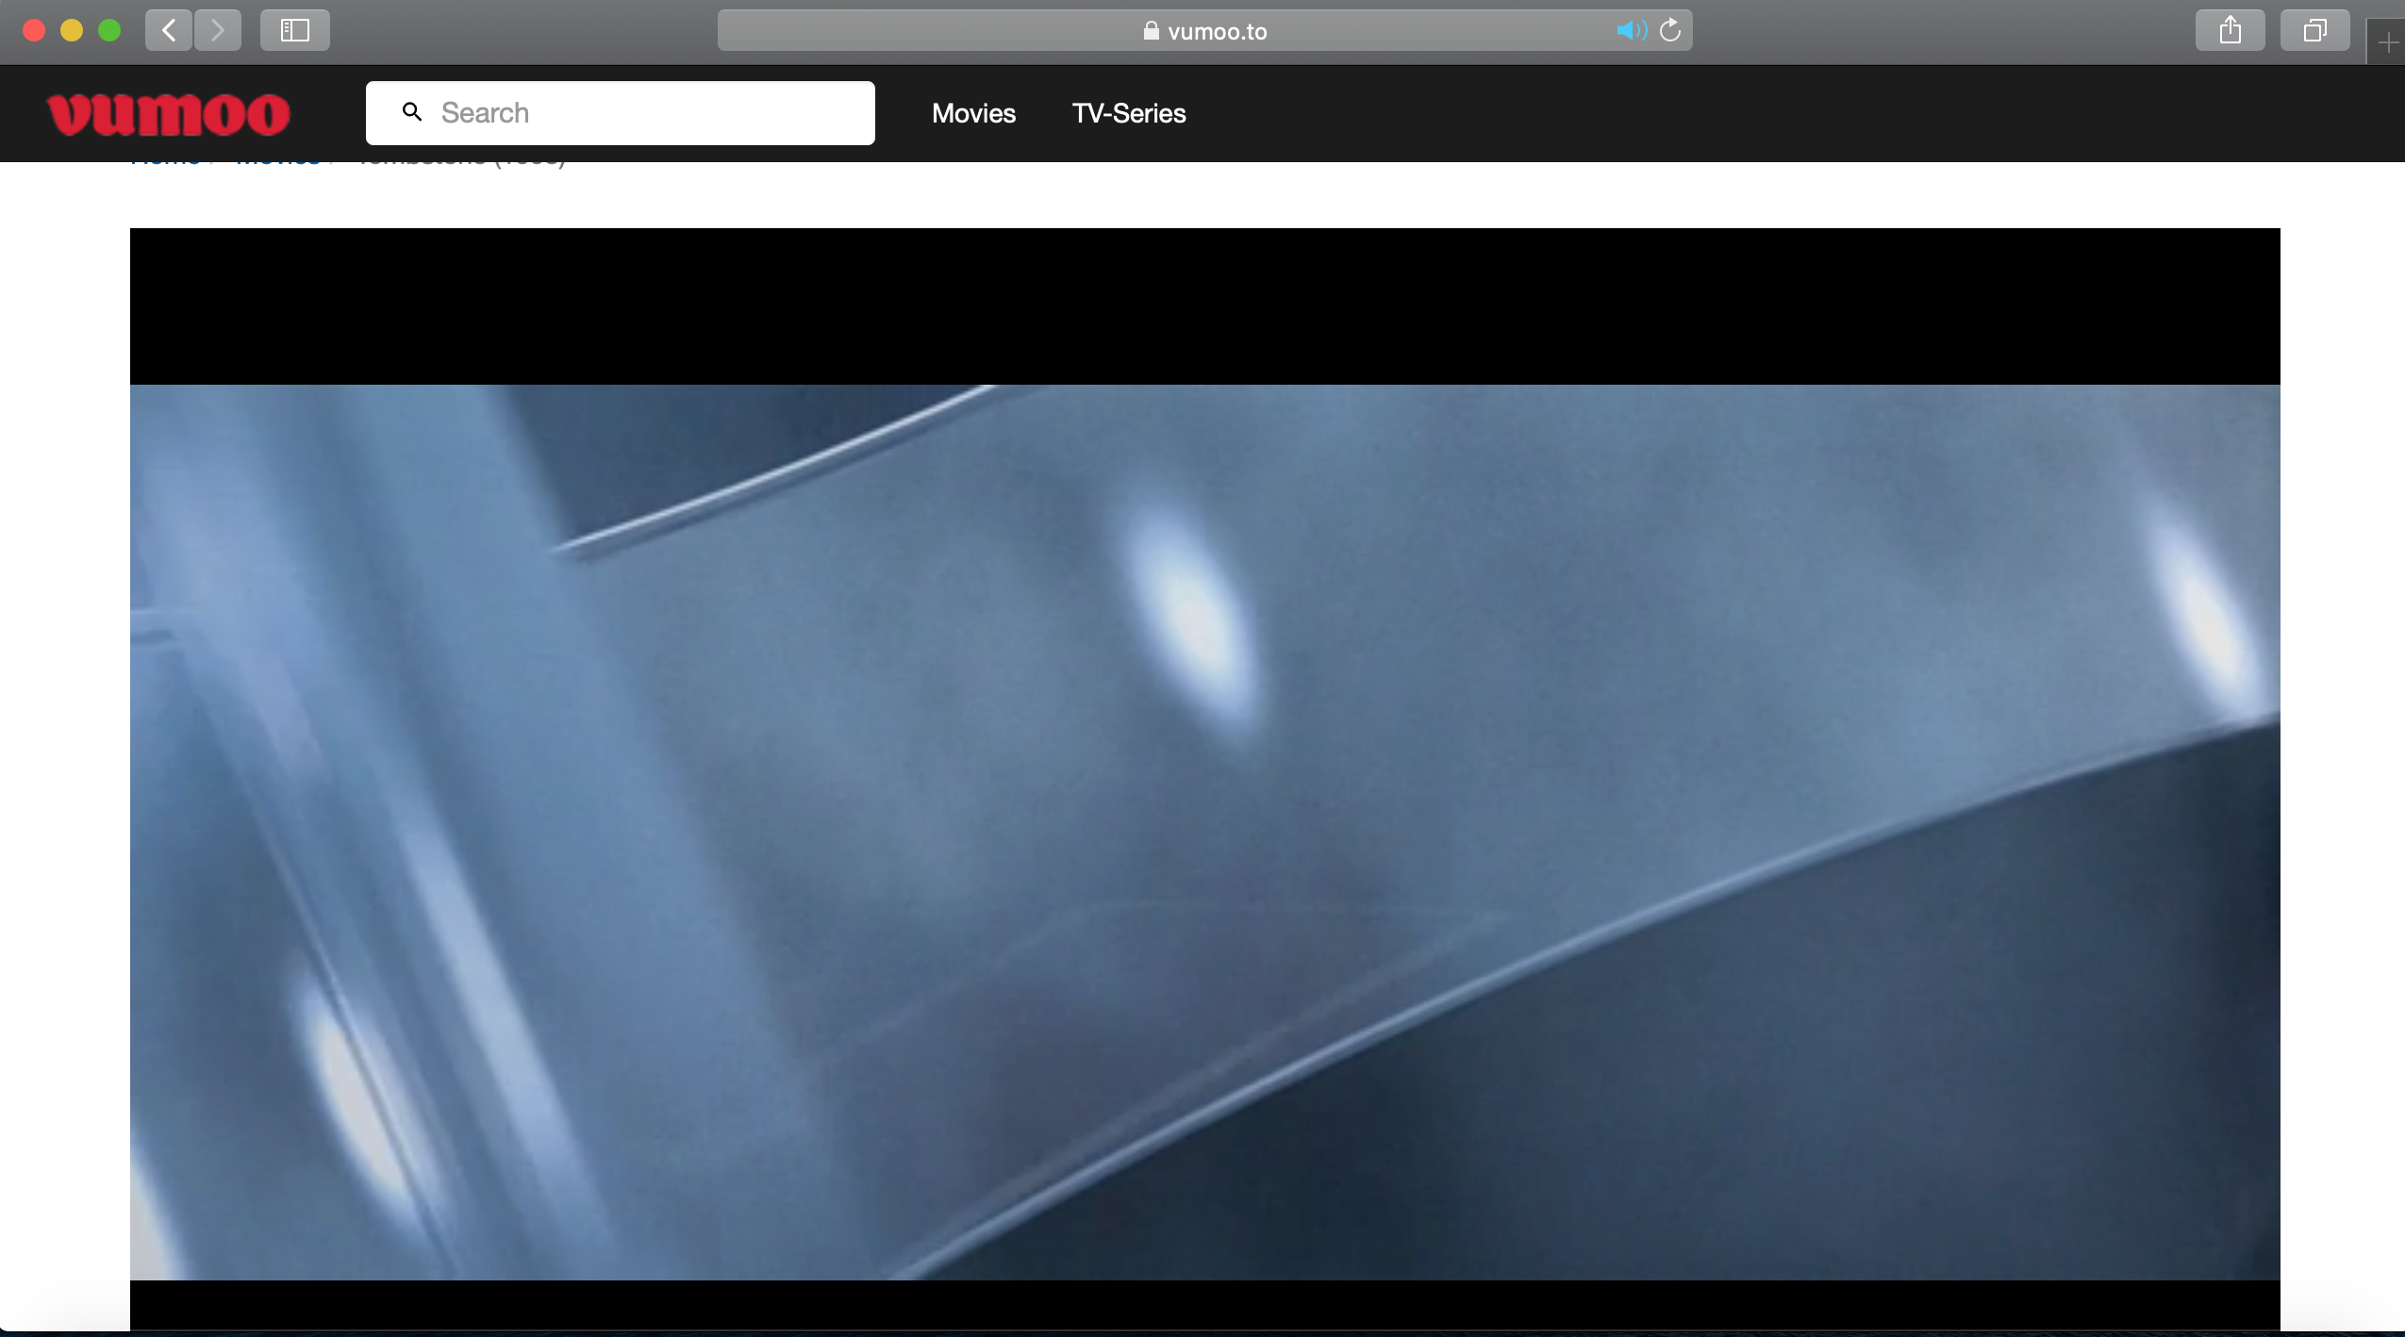The height and width of the screenshot is (1337, 2405).
Task: Click the Vumoo logo
Action: [x=168, y=113]
